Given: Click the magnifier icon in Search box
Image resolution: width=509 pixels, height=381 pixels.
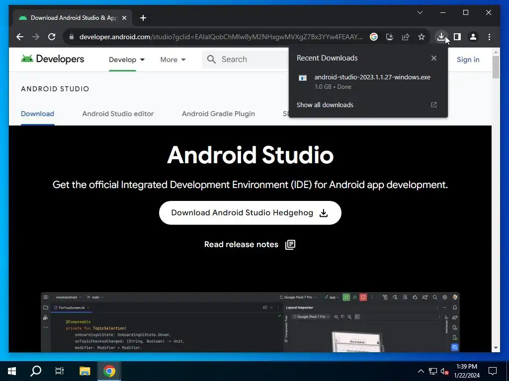Looking at the screenshot, I should coord(211,60).
